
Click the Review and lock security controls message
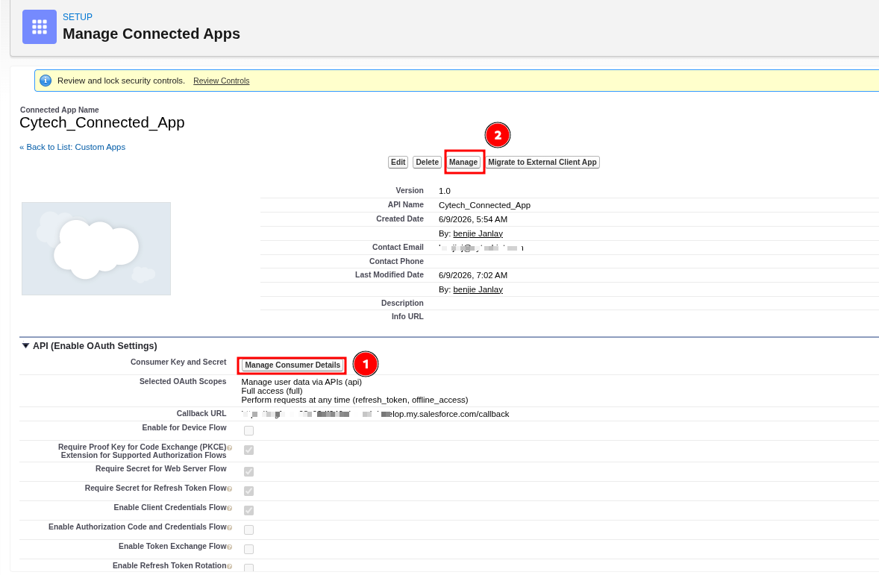pos(121,81)
